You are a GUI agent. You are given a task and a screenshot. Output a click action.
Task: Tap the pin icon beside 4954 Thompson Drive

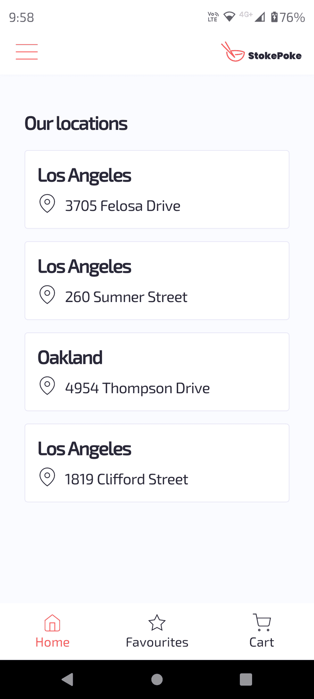tap(47, 386)
